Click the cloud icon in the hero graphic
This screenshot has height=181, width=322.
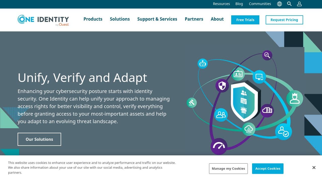point(249,129)
